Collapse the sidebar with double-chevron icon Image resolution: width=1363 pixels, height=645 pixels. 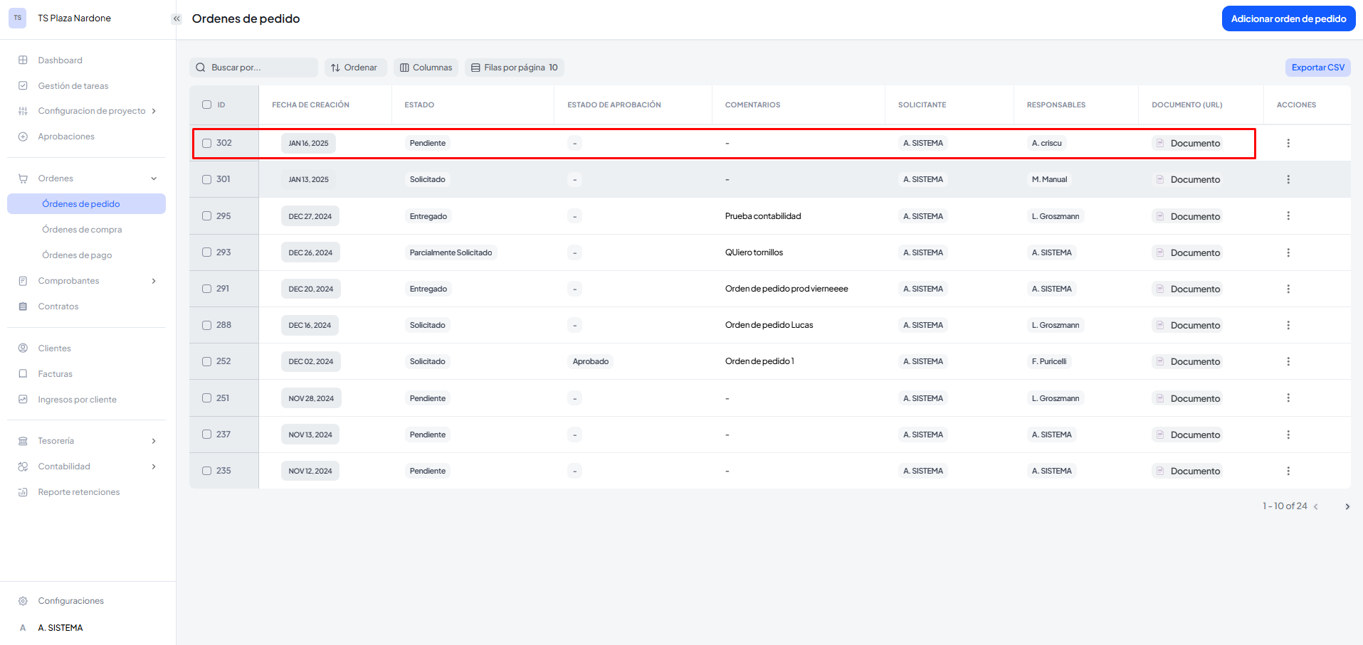[x=177, y=18]
